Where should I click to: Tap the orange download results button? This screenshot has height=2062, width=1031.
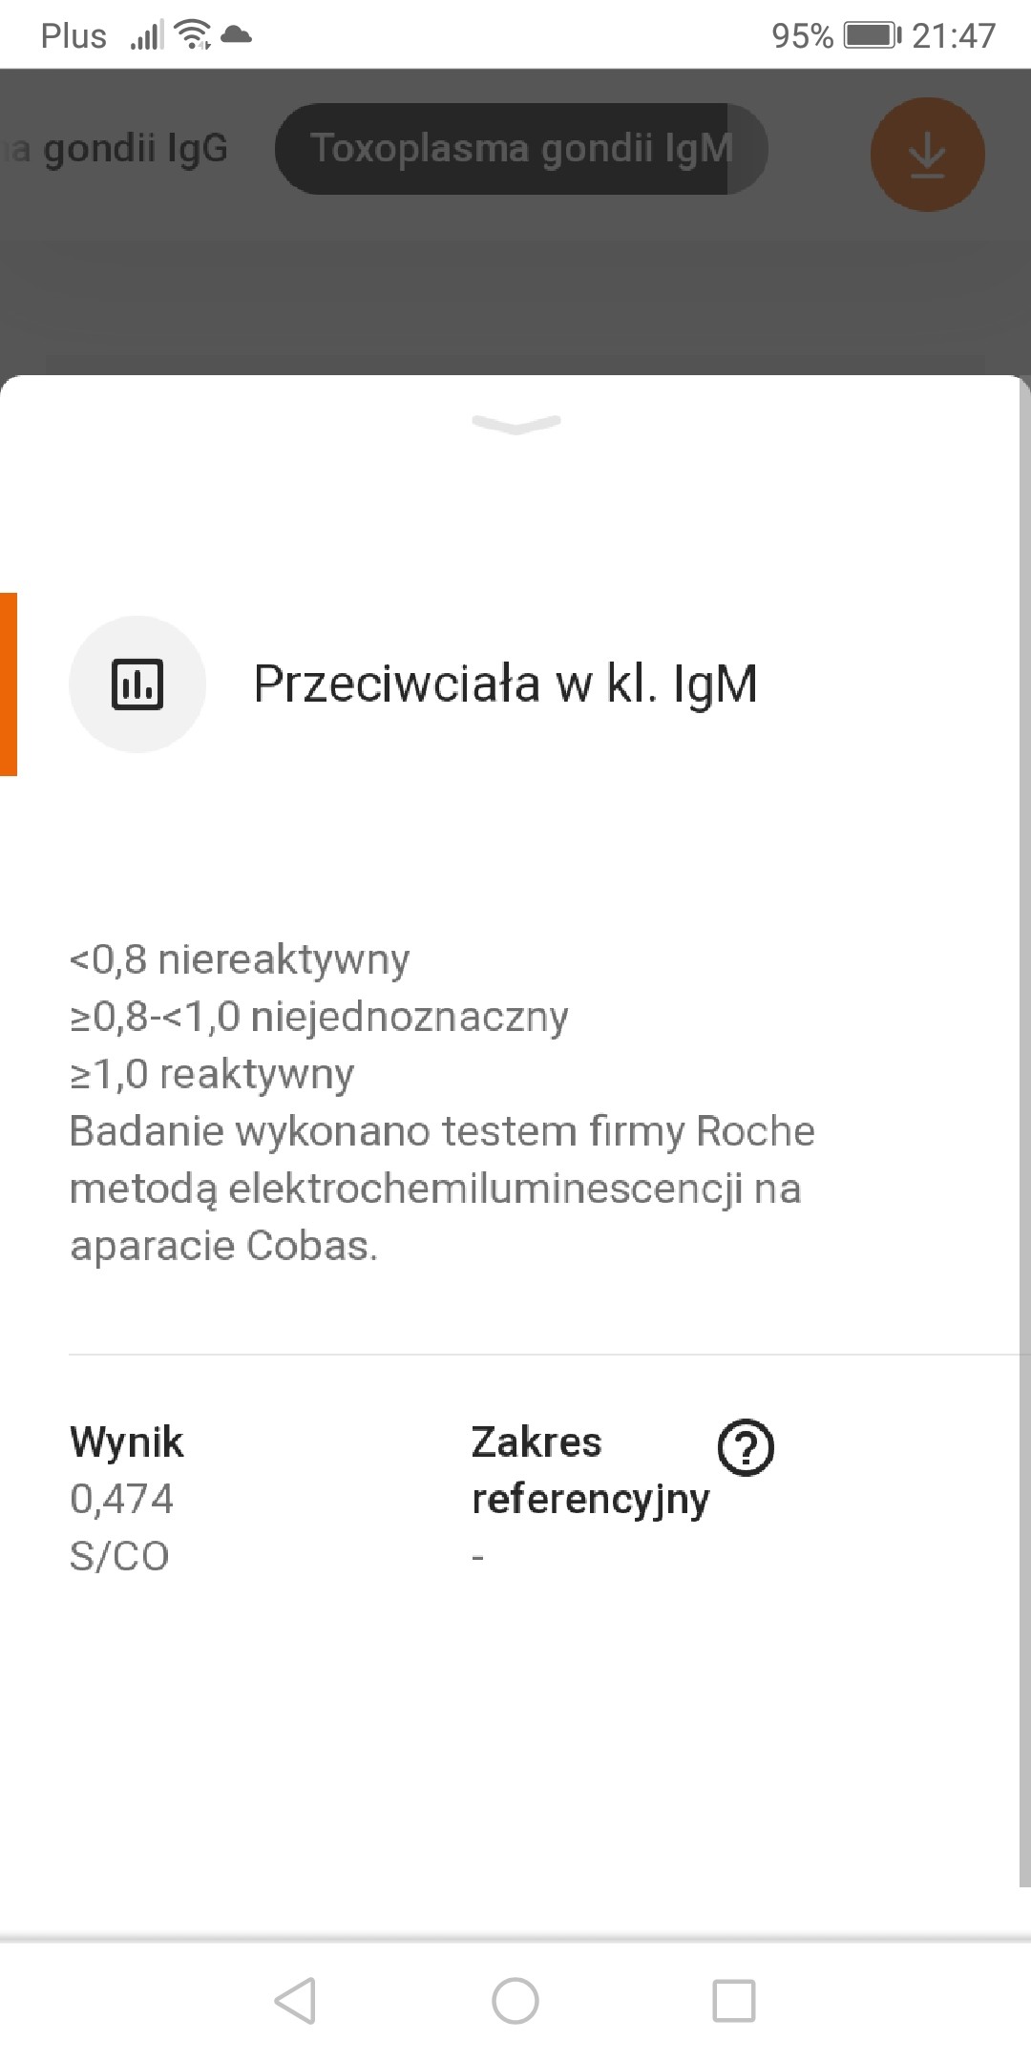coord(927,154)
